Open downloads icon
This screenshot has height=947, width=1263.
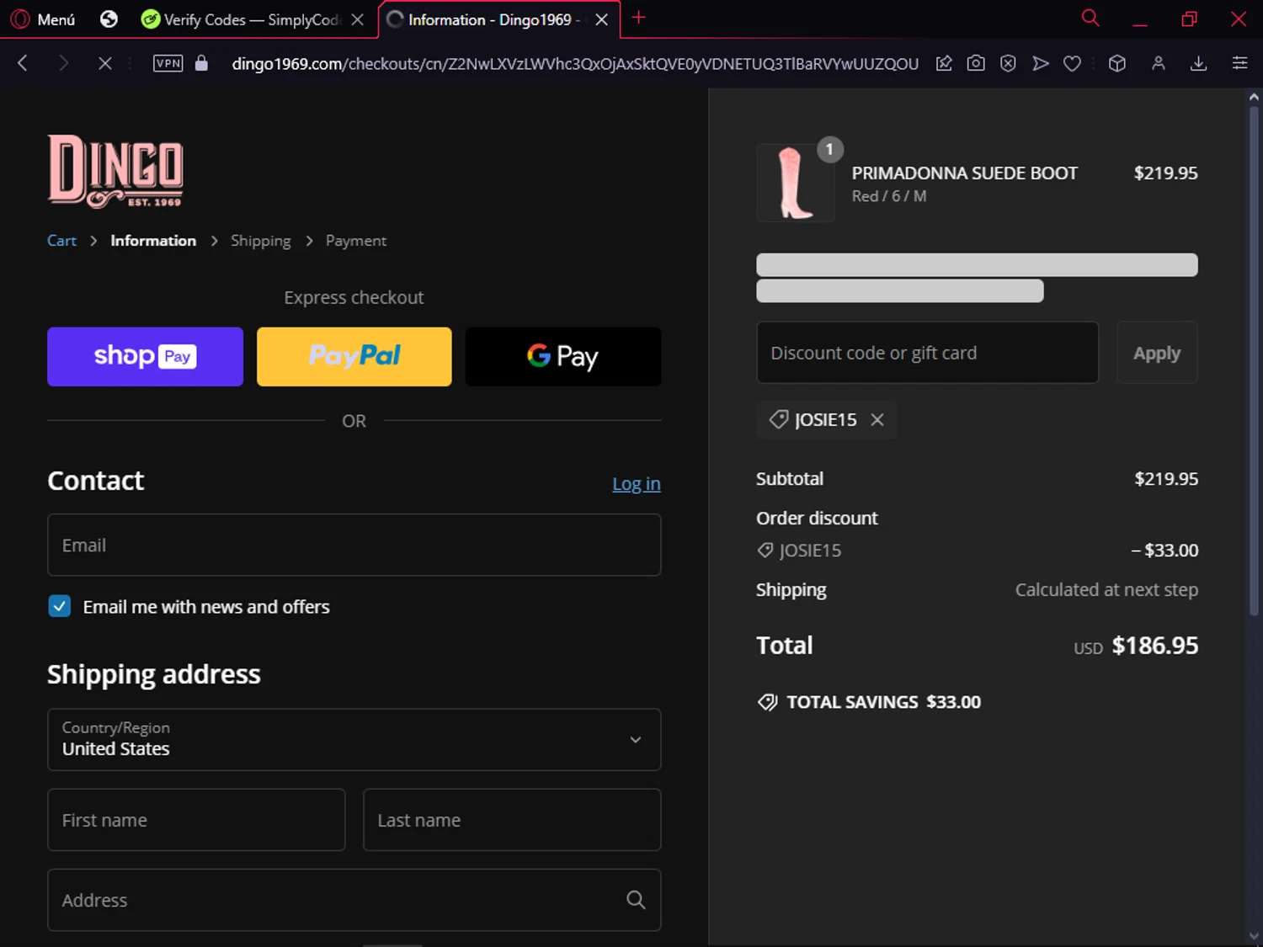pyautogui.click(x=1199, y=63)
